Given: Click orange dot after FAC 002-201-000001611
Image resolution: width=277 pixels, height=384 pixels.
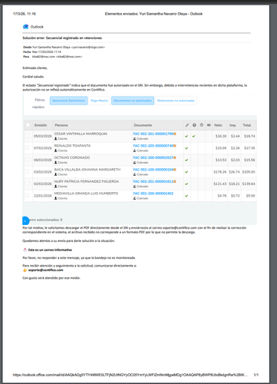Looking at the screenshot, I should 175,181.
